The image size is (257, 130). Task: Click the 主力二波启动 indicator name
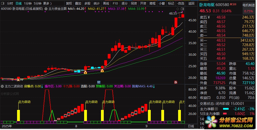pos(14,86)
